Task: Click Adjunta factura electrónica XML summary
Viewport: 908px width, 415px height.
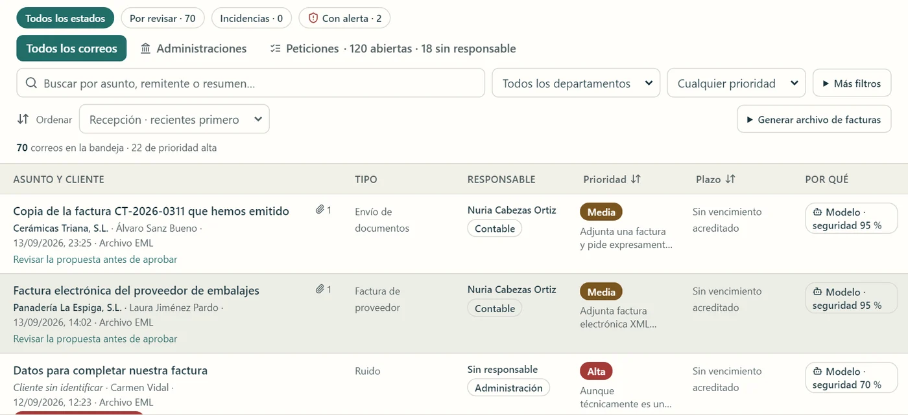Action: click(x=618, y=317)
